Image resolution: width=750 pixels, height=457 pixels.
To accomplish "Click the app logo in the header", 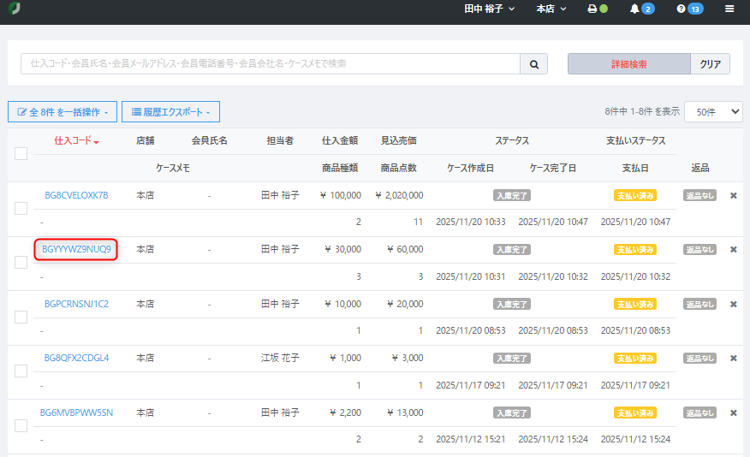I will click(x=14, y=9).
